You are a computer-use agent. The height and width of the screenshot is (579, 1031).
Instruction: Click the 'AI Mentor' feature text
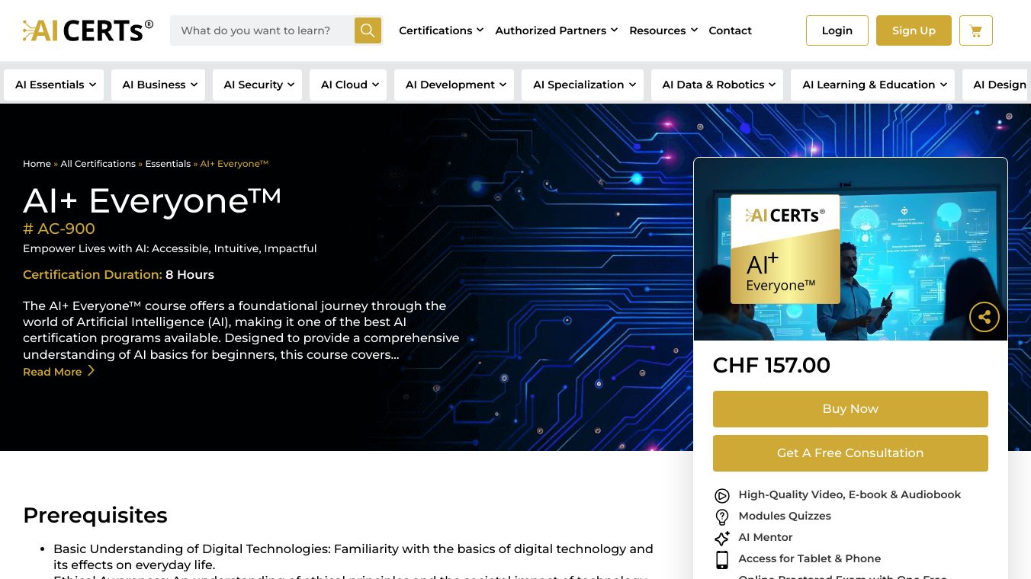coord(766,538)
